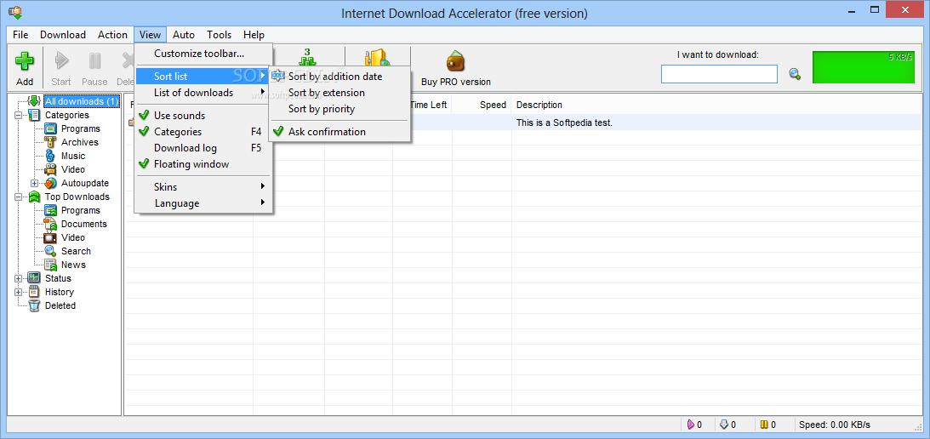Click 'Speed: 0.00 KB/s' in status bar
The image size is (930, 439).
(x=835, y=425)
